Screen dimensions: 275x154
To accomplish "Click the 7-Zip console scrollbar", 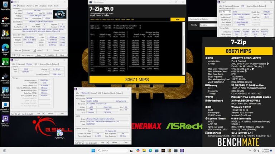I will tap(183, 48).
